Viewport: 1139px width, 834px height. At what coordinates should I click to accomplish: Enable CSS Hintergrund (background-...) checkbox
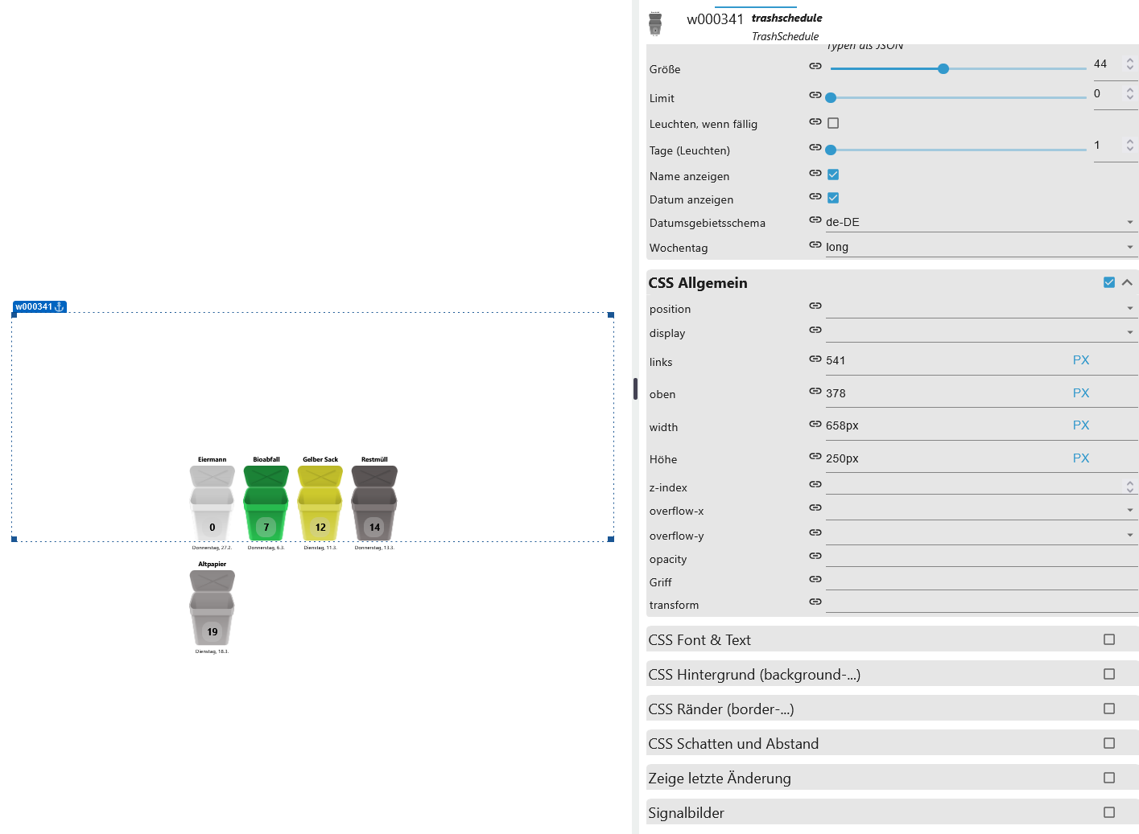point(1109,674)
